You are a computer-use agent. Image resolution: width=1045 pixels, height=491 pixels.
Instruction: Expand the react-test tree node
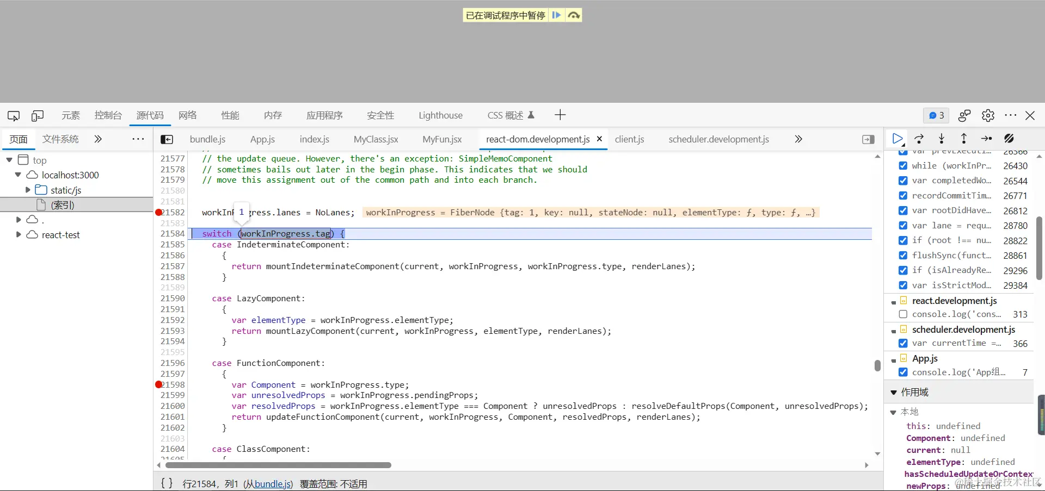tap(19, 234)
